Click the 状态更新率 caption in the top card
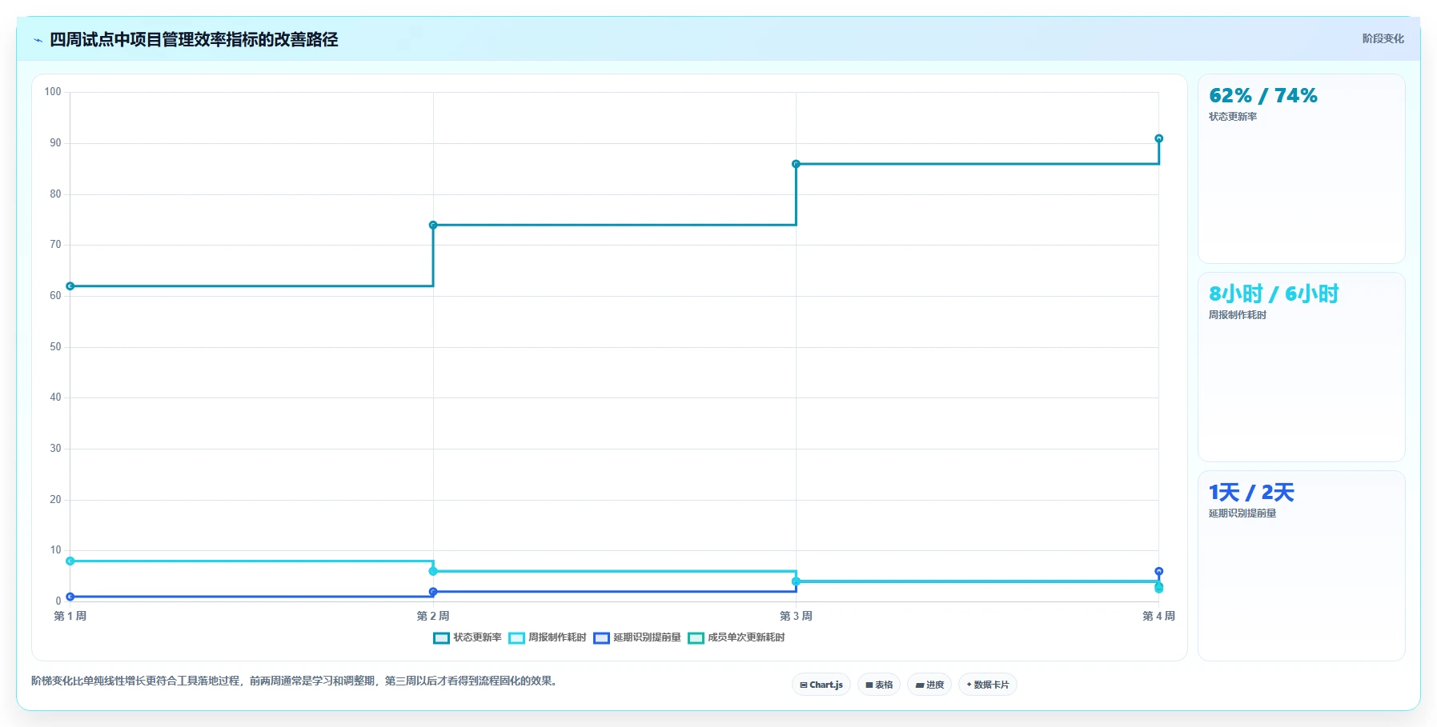Image resolution: width=1437 pixels, height=727 pixels. pos(1233,117)
